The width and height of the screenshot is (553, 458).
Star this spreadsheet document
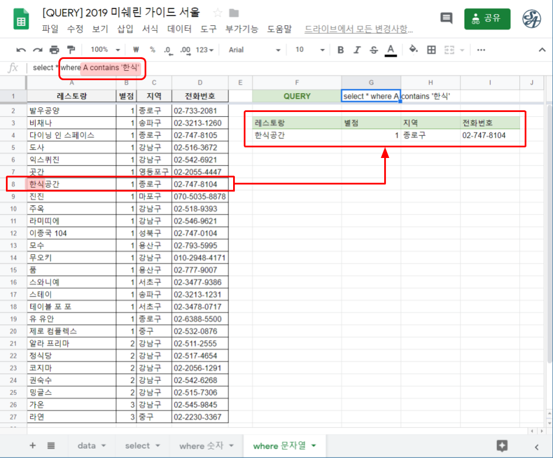click(x=217, y=13)
